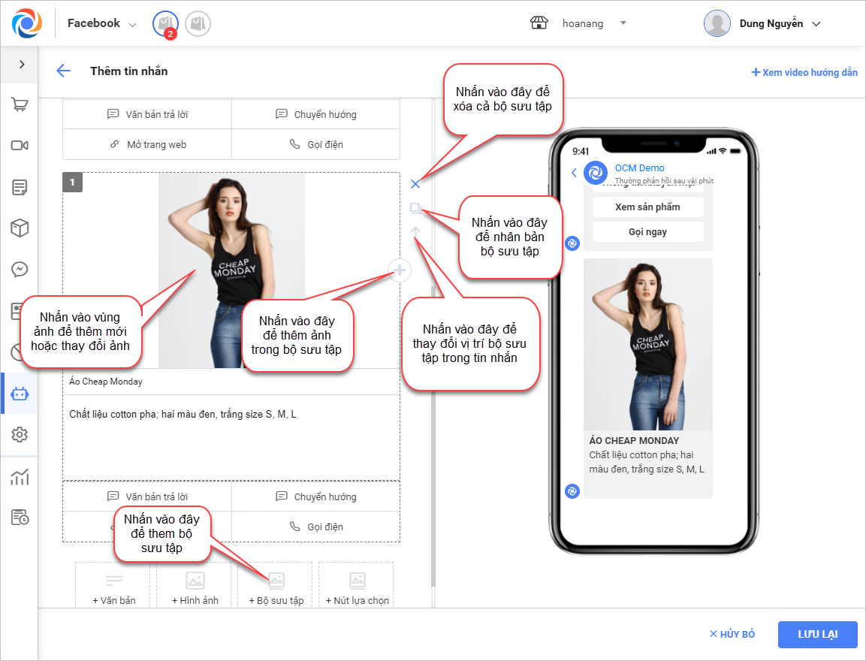Click the second grey shop icon
This screenshot has width=866, height=661.
point(198,24)
